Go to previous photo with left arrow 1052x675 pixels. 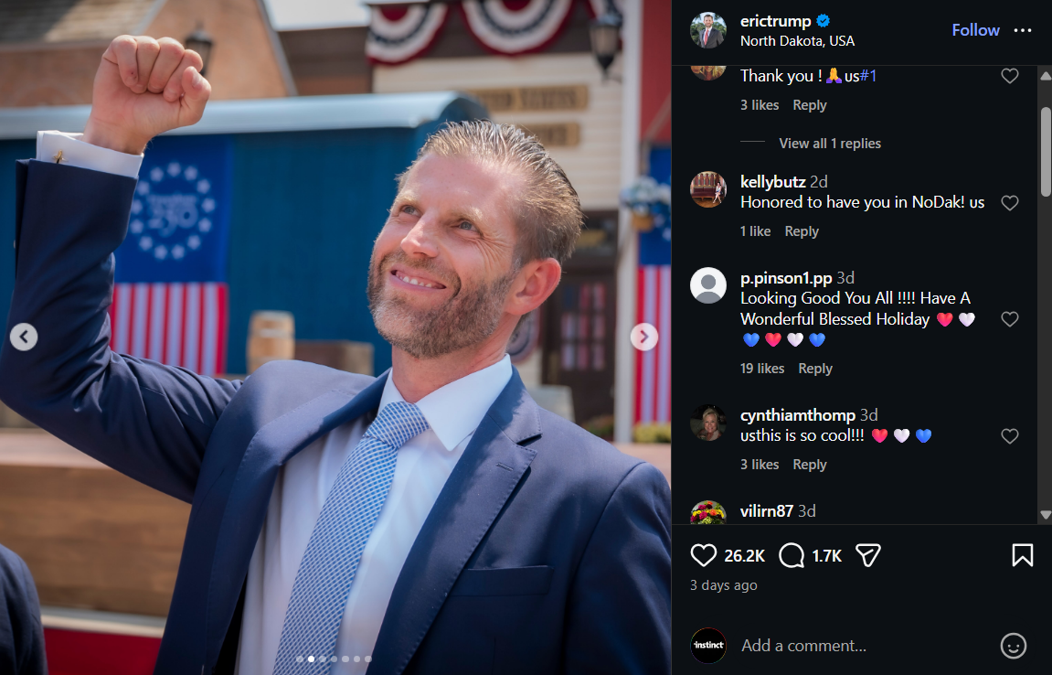[24, 337]
